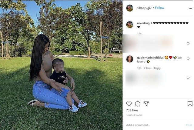Image resolution: width=194 pixels, height=130 pixels.
Task: Click the Post comment button
Action: pyautogui.click(x=189, y=125)
